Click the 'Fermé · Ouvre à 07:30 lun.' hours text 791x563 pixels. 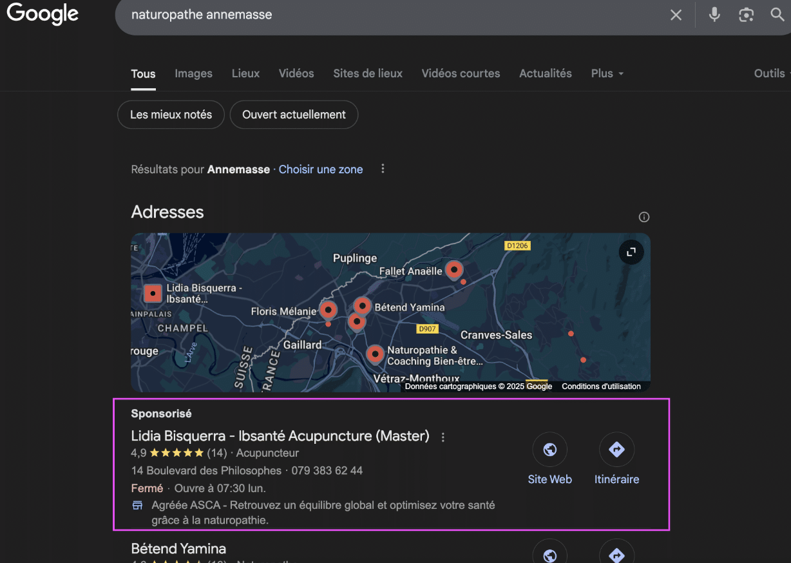coord(198,488)
